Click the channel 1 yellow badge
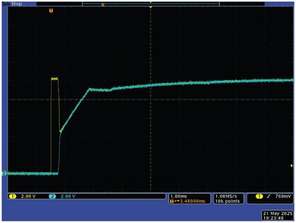 11,196
